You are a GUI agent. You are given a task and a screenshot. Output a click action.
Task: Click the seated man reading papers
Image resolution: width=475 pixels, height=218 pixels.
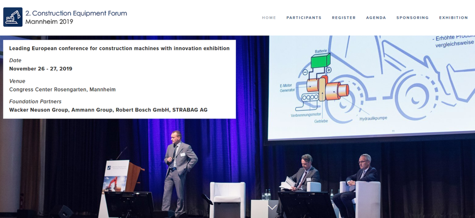point(303,176)
